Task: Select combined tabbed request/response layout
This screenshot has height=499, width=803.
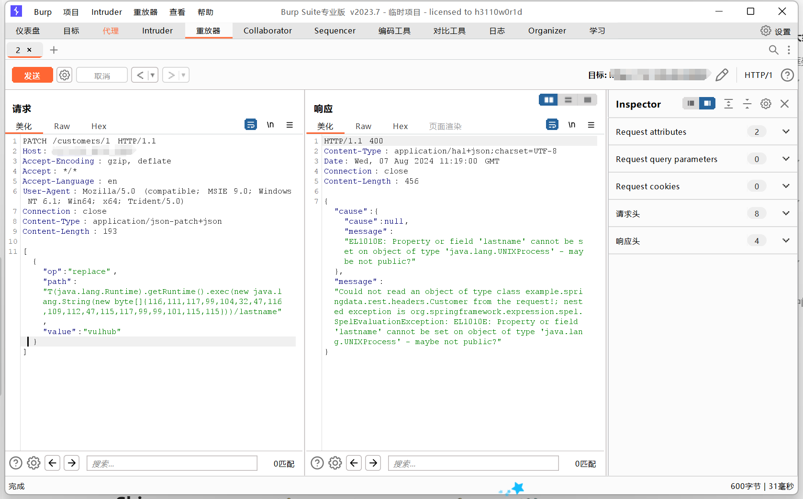Action: pyautogui.click(x=588, y=100)
